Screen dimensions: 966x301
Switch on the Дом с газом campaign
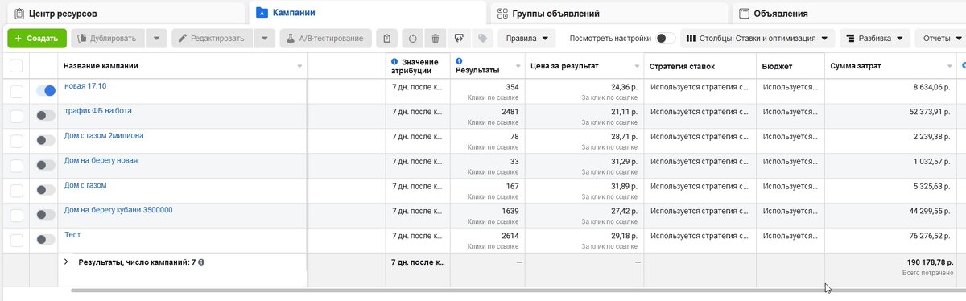46,190
